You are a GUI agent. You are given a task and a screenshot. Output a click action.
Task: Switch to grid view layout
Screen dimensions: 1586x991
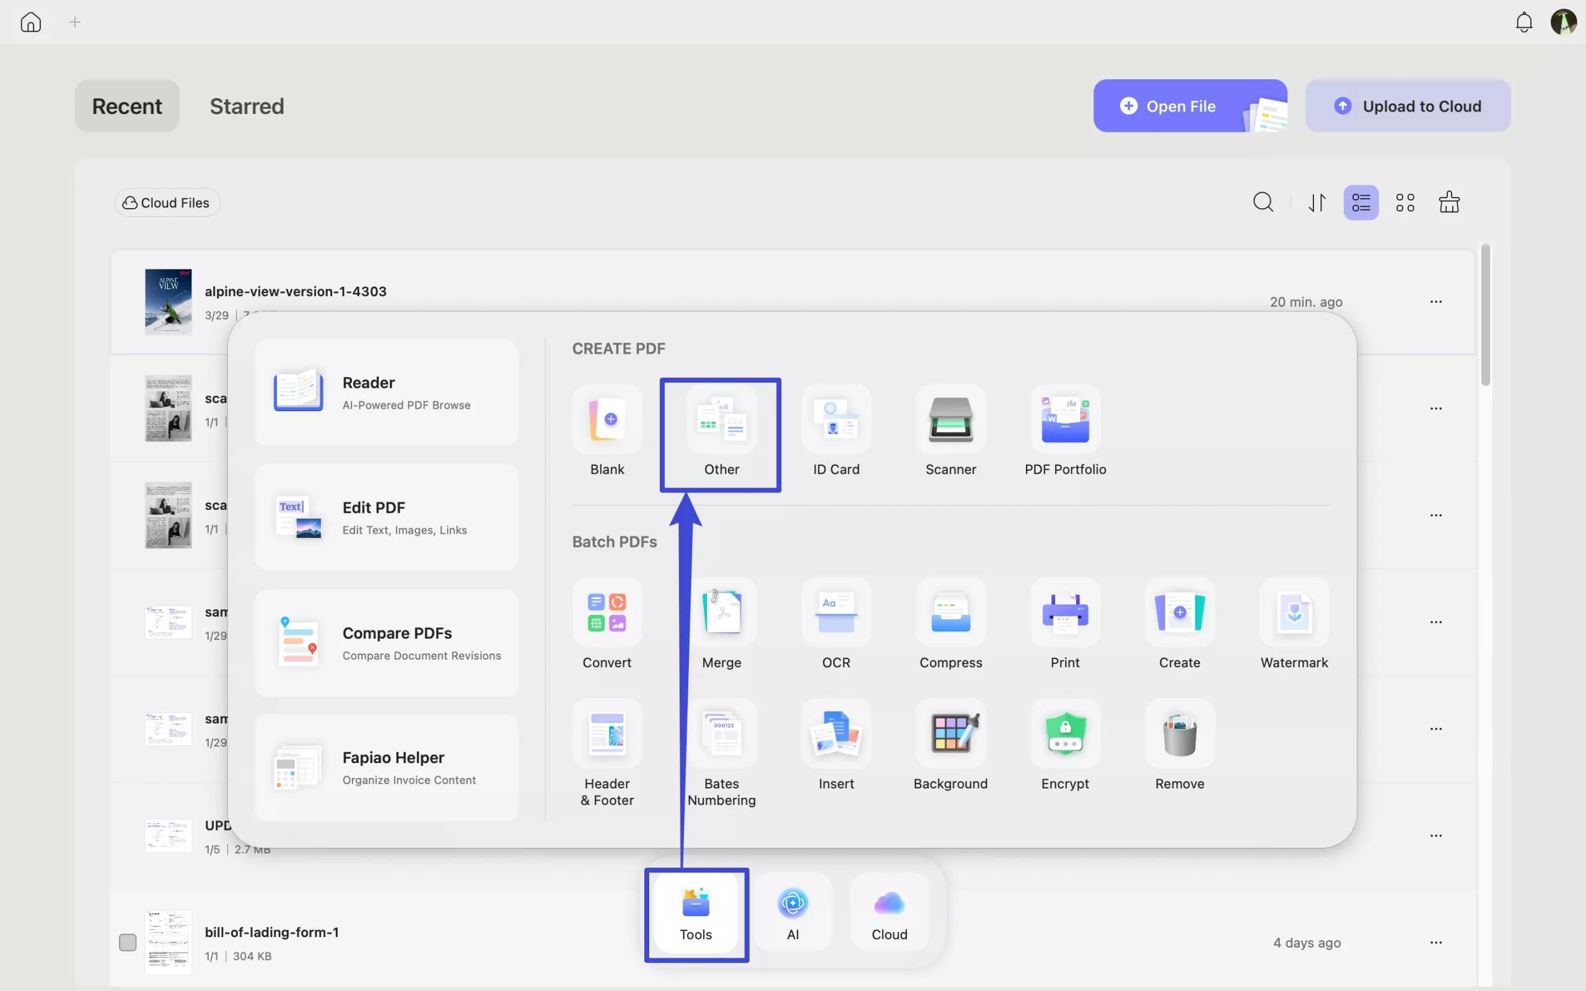pyautogui.click(x=1404, y=202)
